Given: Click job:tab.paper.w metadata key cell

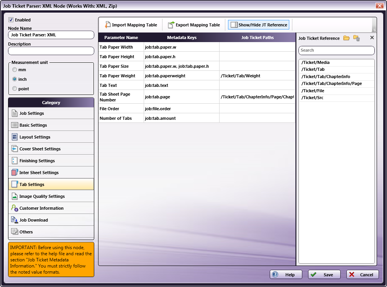Looking at the screenshot, I should (x=182, y=47).
